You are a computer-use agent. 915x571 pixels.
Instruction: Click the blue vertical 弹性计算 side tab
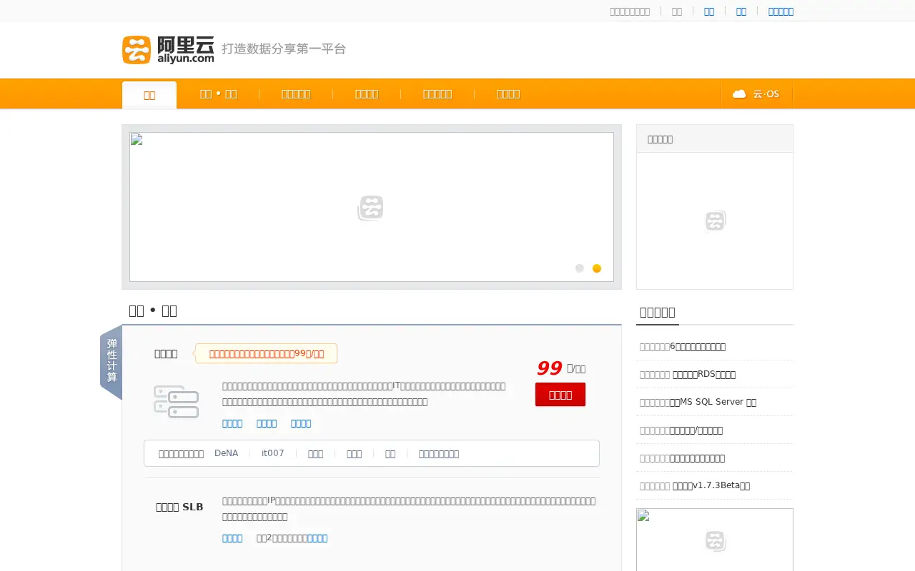tap(112, 363)
